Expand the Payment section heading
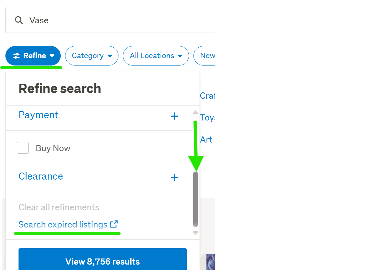The width and height of the screenshot is (378, 270). click(x=38, y=115)
